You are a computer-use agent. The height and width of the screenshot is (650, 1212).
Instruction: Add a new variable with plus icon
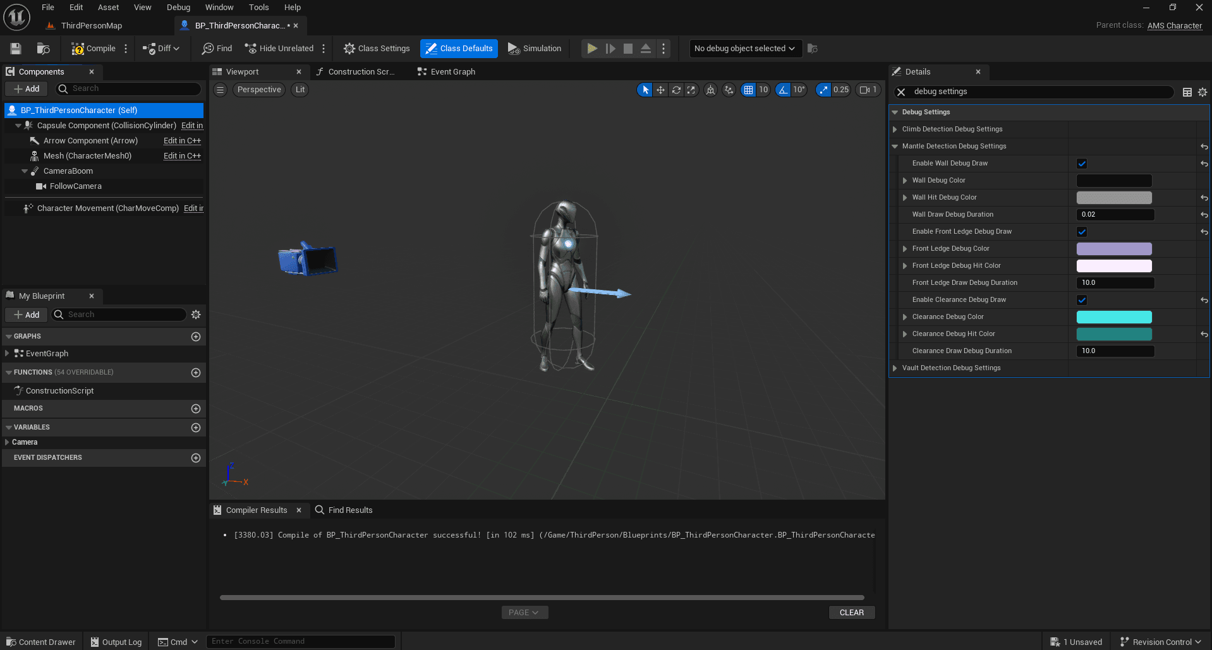coord(196,428)
